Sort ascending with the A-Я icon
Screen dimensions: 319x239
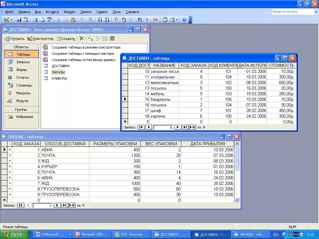click(x=100, y=20)
